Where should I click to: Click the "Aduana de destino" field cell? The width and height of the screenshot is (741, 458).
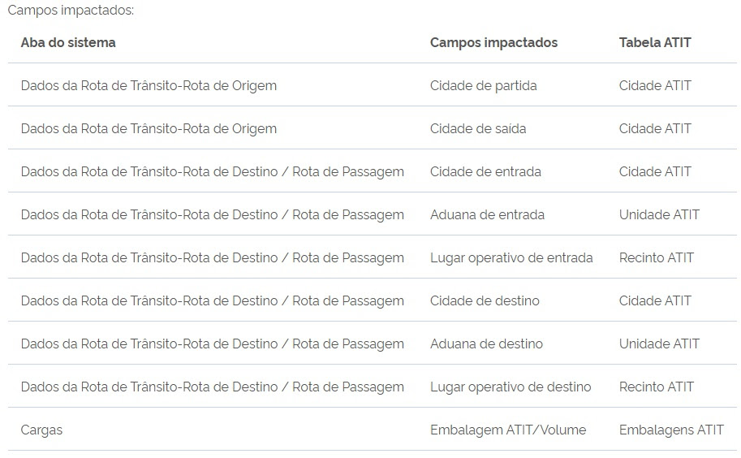pos(486,343)
